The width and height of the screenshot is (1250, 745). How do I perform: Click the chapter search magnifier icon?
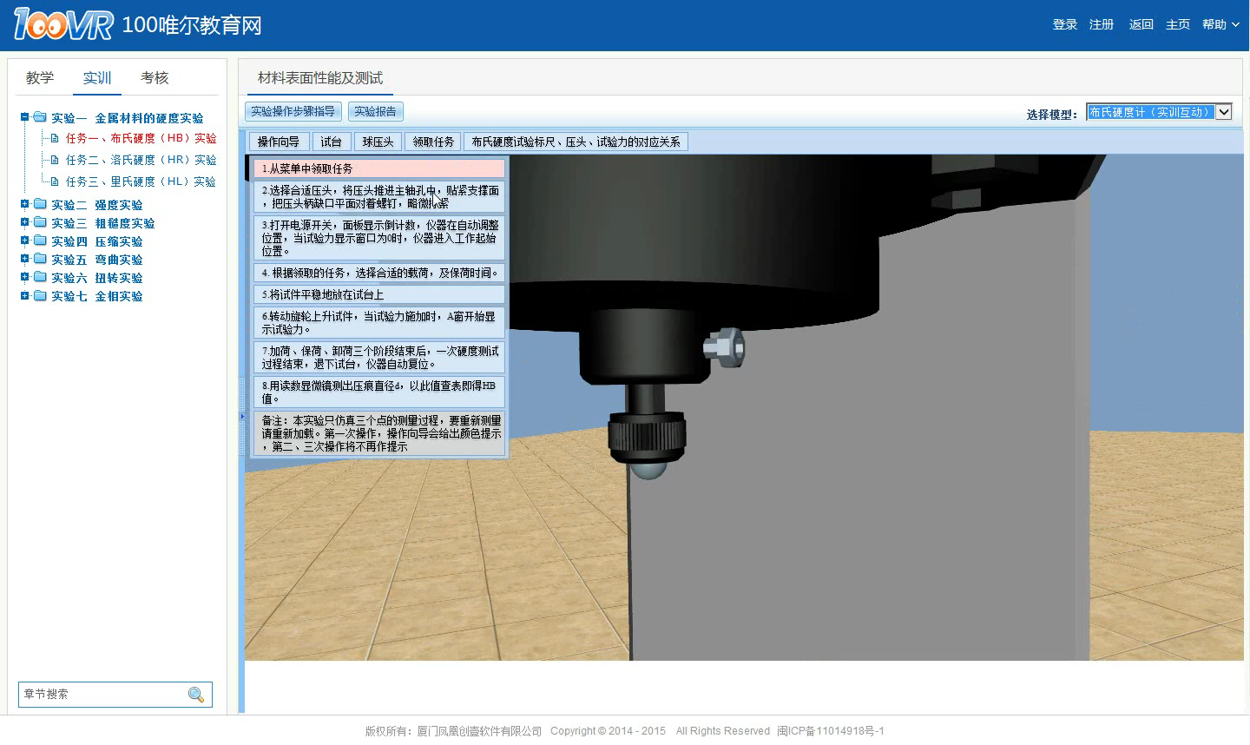196,695
